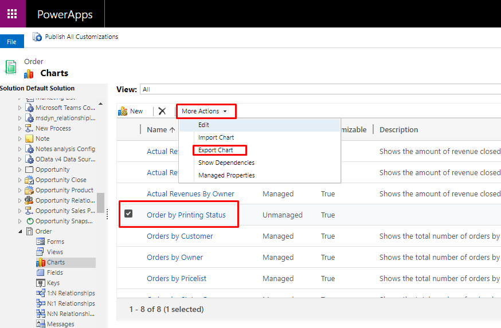Click the Messages node icon
The width and height of the screenshot is (501, 328).
41,324
